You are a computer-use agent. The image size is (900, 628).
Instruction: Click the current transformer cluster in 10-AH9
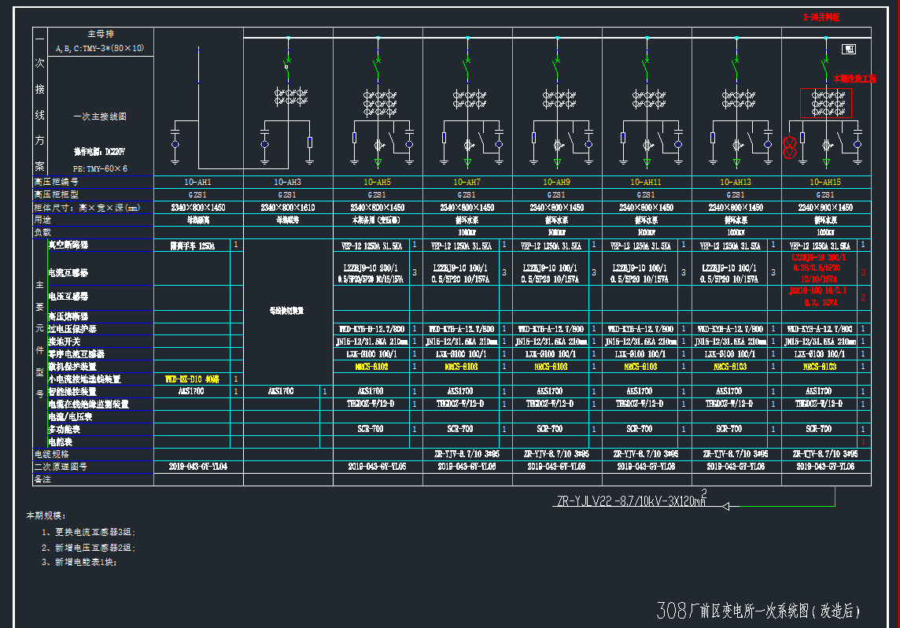click(557, 99)
